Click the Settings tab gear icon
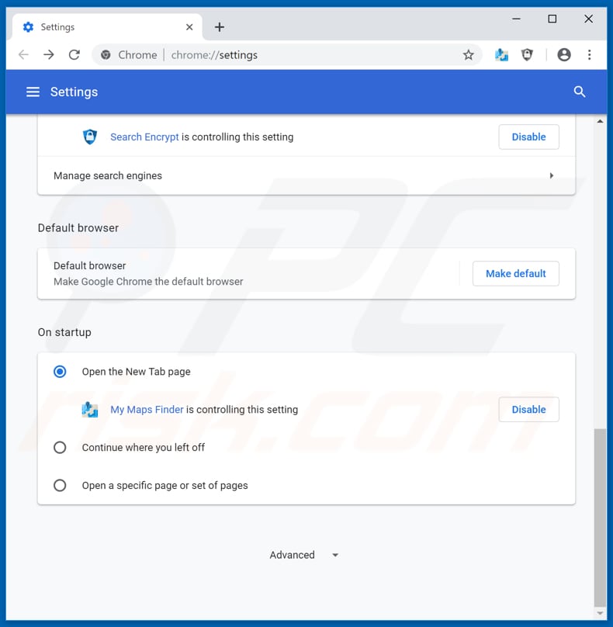Image resolution: width=613 pixels, height=627 pixels. click(29, 27)
